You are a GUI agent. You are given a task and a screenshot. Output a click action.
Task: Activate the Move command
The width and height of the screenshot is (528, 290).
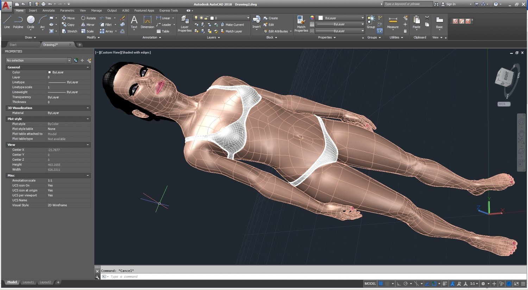(x=68, y=18)
